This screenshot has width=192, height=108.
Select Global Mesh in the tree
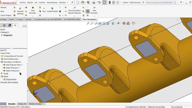pos(11,79)
